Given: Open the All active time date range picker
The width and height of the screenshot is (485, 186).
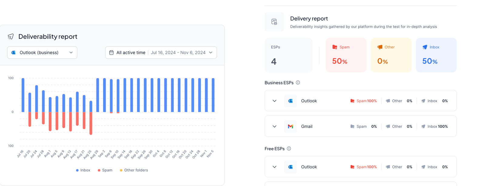Looking at the screenshot, I should [x=161, y=53].
